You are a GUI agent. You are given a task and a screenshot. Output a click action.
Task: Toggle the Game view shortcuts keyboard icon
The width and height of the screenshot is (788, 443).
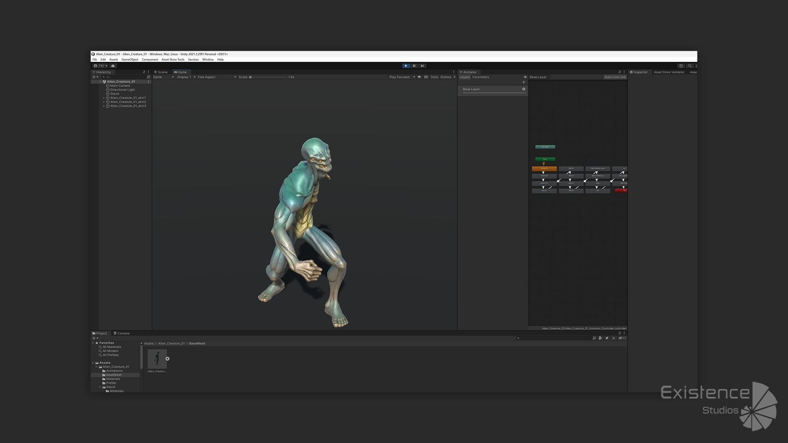click(426, 77)
